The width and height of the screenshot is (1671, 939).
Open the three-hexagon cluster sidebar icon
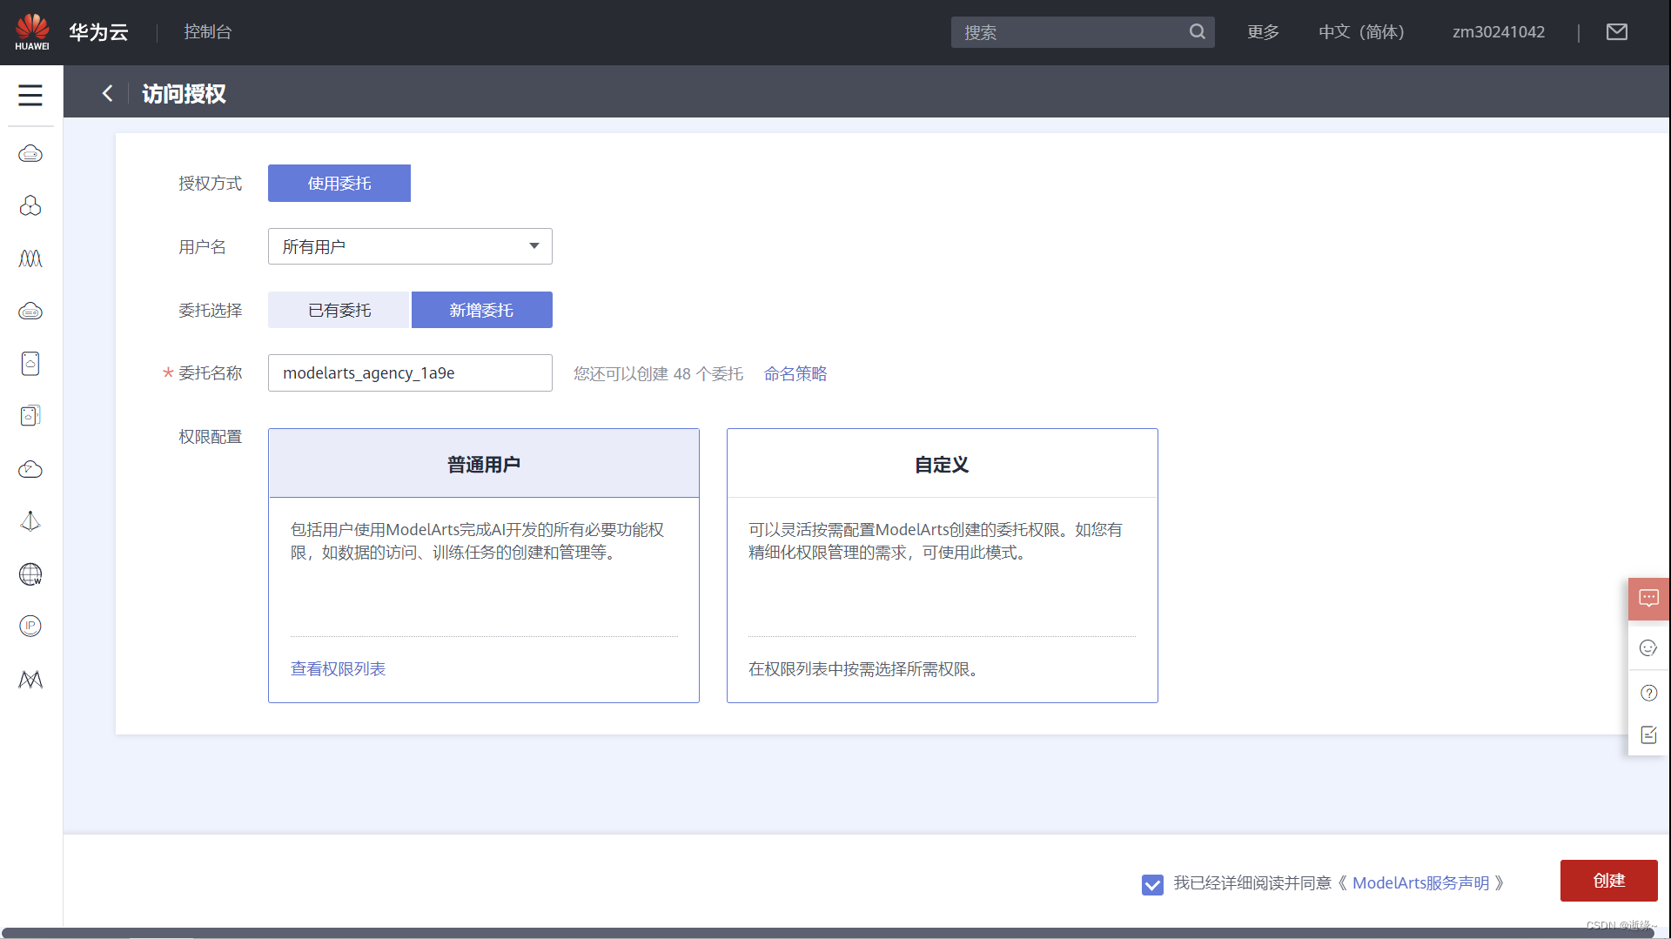point(30,206)
